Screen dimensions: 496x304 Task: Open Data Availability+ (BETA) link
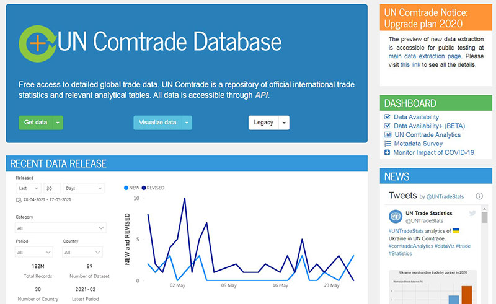click(429, 126)
